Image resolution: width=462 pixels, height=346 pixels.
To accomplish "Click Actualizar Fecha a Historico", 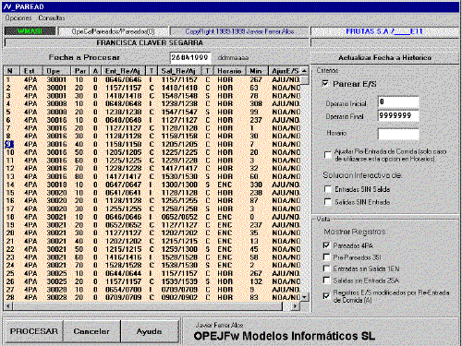I will coord(384,57).
